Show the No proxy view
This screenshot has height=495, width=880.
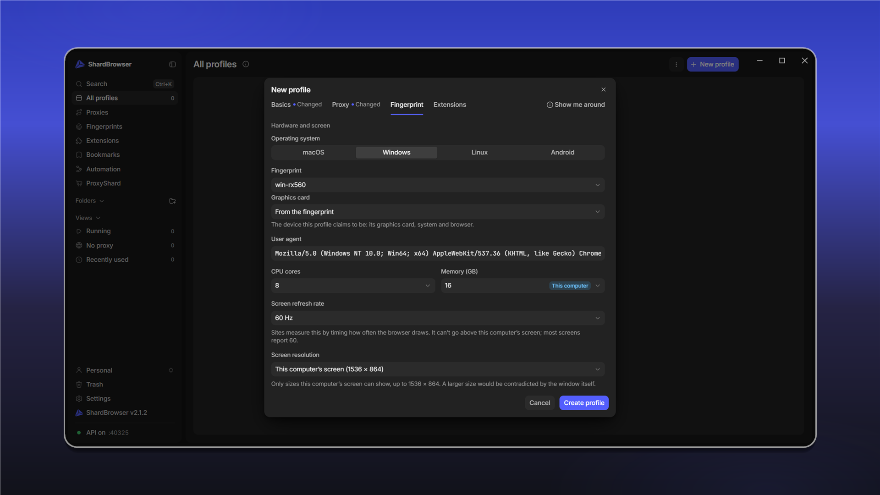point(125,245)
